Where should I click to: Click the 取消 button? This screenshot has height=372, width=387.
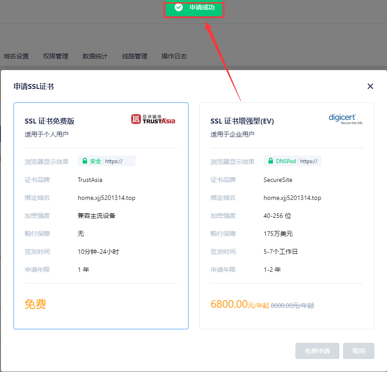pyautogui.click(x=358, y=351)
